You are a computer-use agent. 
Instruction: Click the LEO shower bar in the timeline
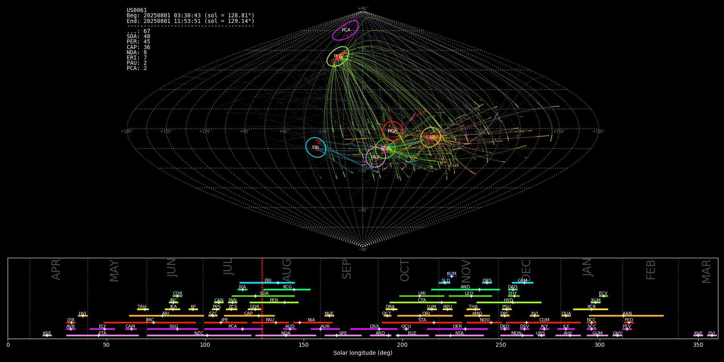click(470, 296)
